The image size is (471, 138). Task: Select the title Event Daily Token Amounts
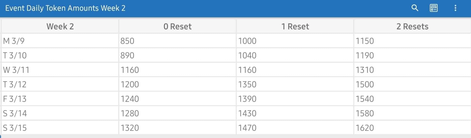pos(52,8)
